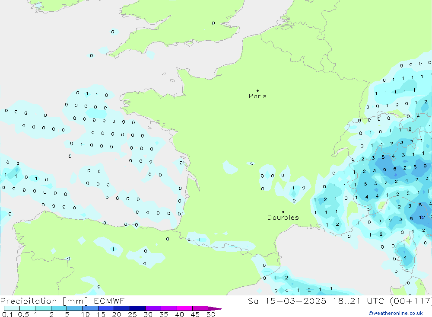Click the purple over-50 legend arrow
This screenshot has height=317, width=432.
point(216,309)
